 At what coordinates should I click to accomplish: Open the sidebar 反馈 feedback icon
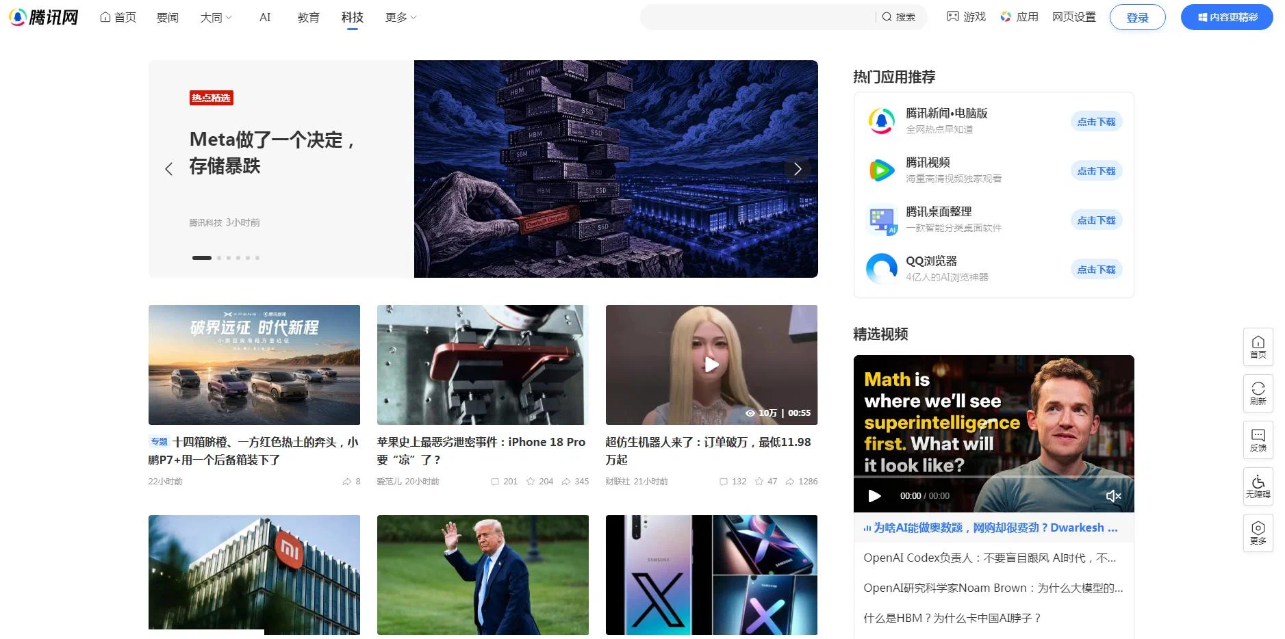coord(1258,440)
